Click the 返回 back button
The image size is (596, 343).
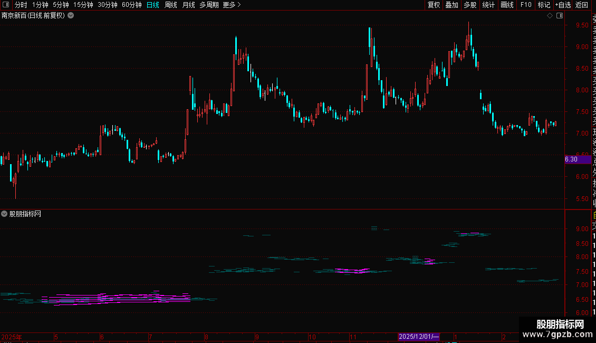pyautogui.click(x=582, y=5)
